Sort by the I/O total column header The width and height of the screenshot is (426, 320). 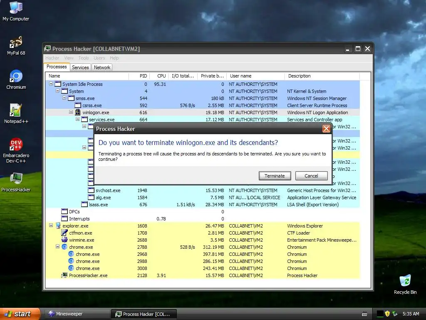click(x=183, y=76)
